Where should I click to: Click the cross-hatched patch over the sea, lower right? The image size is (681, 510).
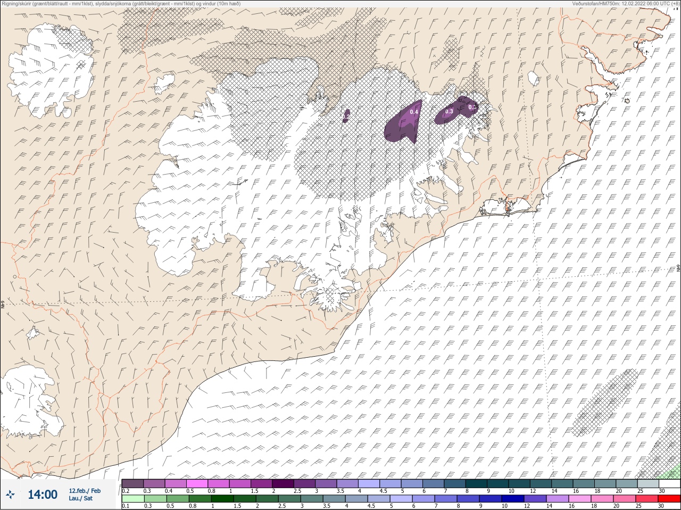coord(605,403)
